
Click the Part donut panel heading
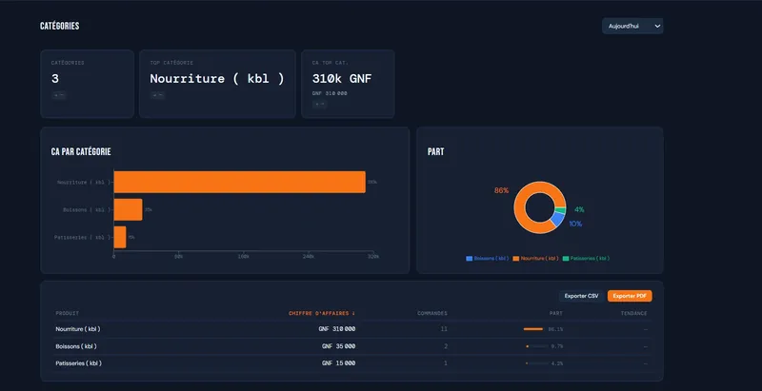click(435, 152)
